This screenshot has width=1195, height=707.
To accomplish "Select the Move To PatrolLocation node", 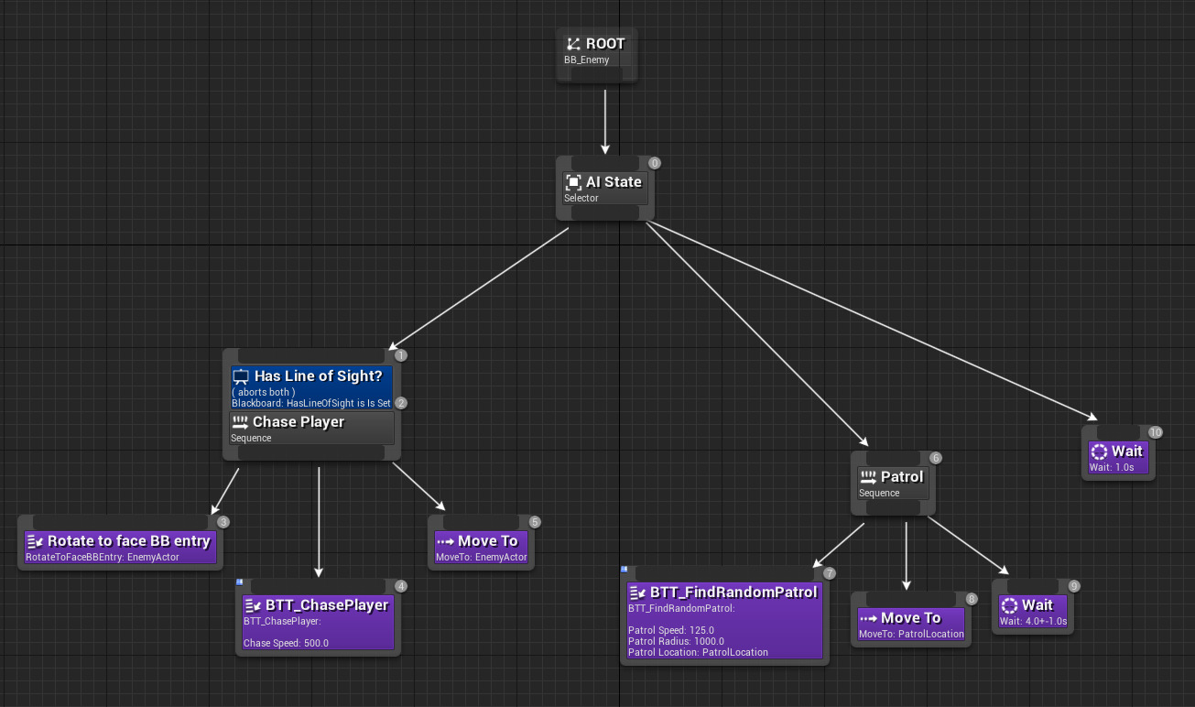I will [911, 623].
